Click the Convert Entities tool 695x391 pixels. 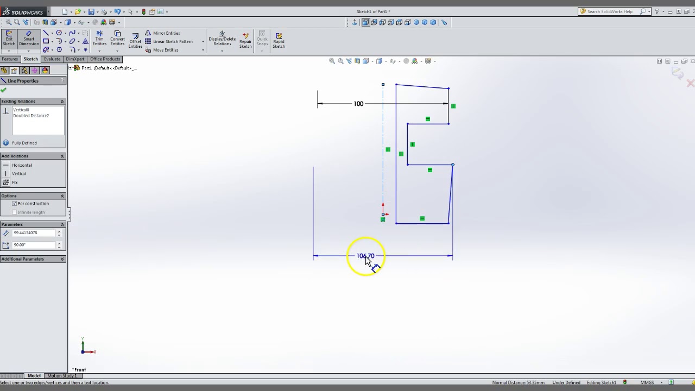click(x=117, y=39)
